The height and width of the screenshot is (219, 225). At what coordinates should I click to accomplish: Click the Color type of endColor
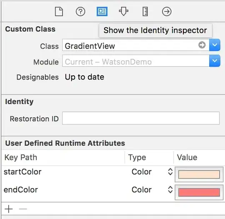(142, 189)
